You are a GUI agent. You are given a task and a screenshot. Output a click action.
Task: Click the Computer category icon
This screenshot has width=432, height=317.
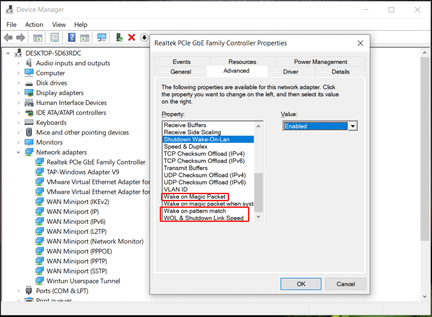[x=29, y=73]
